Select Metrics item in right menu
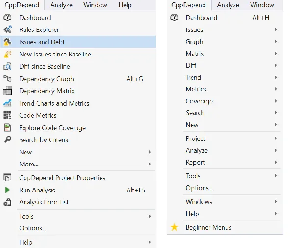This screenshot has height=248, width=306. (225, 89)
